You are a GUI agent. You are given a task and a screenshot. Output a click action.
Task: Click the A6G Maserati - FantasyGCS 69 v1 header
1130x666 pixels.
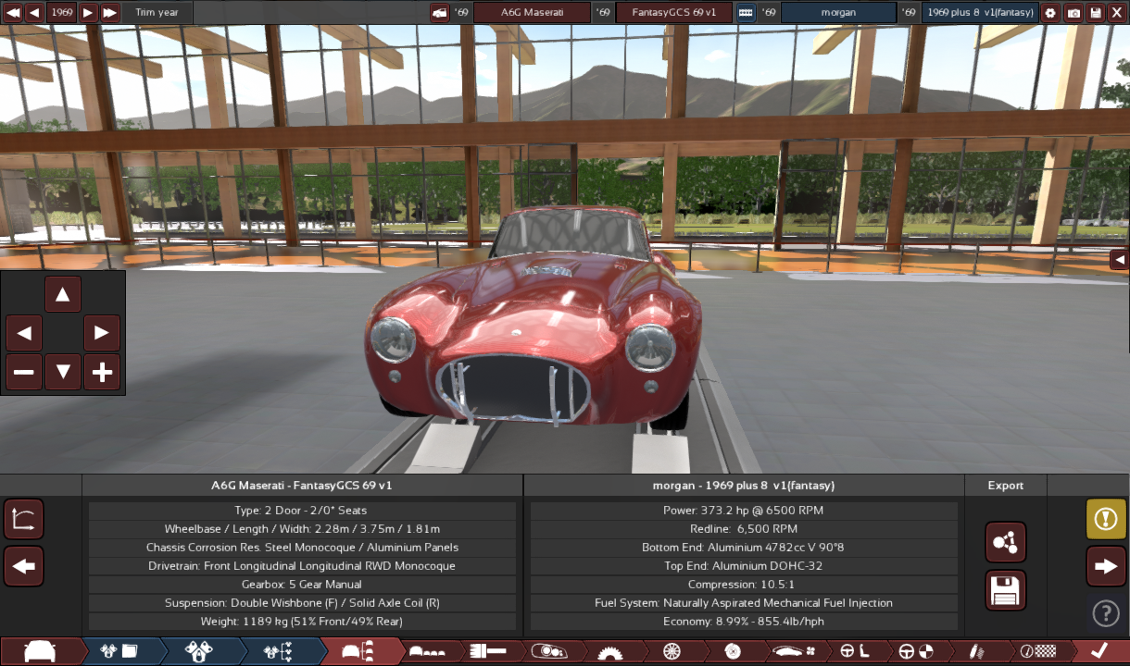click(x=302, y=486)
